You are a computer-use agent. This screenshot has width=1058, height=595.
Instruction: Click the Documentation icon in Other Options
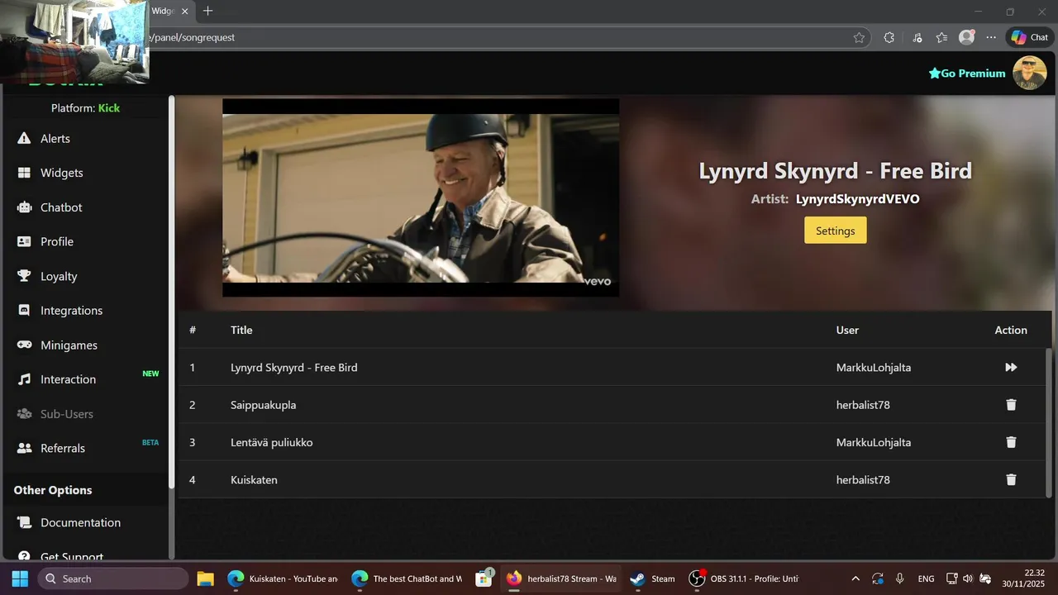pos(24,522)
